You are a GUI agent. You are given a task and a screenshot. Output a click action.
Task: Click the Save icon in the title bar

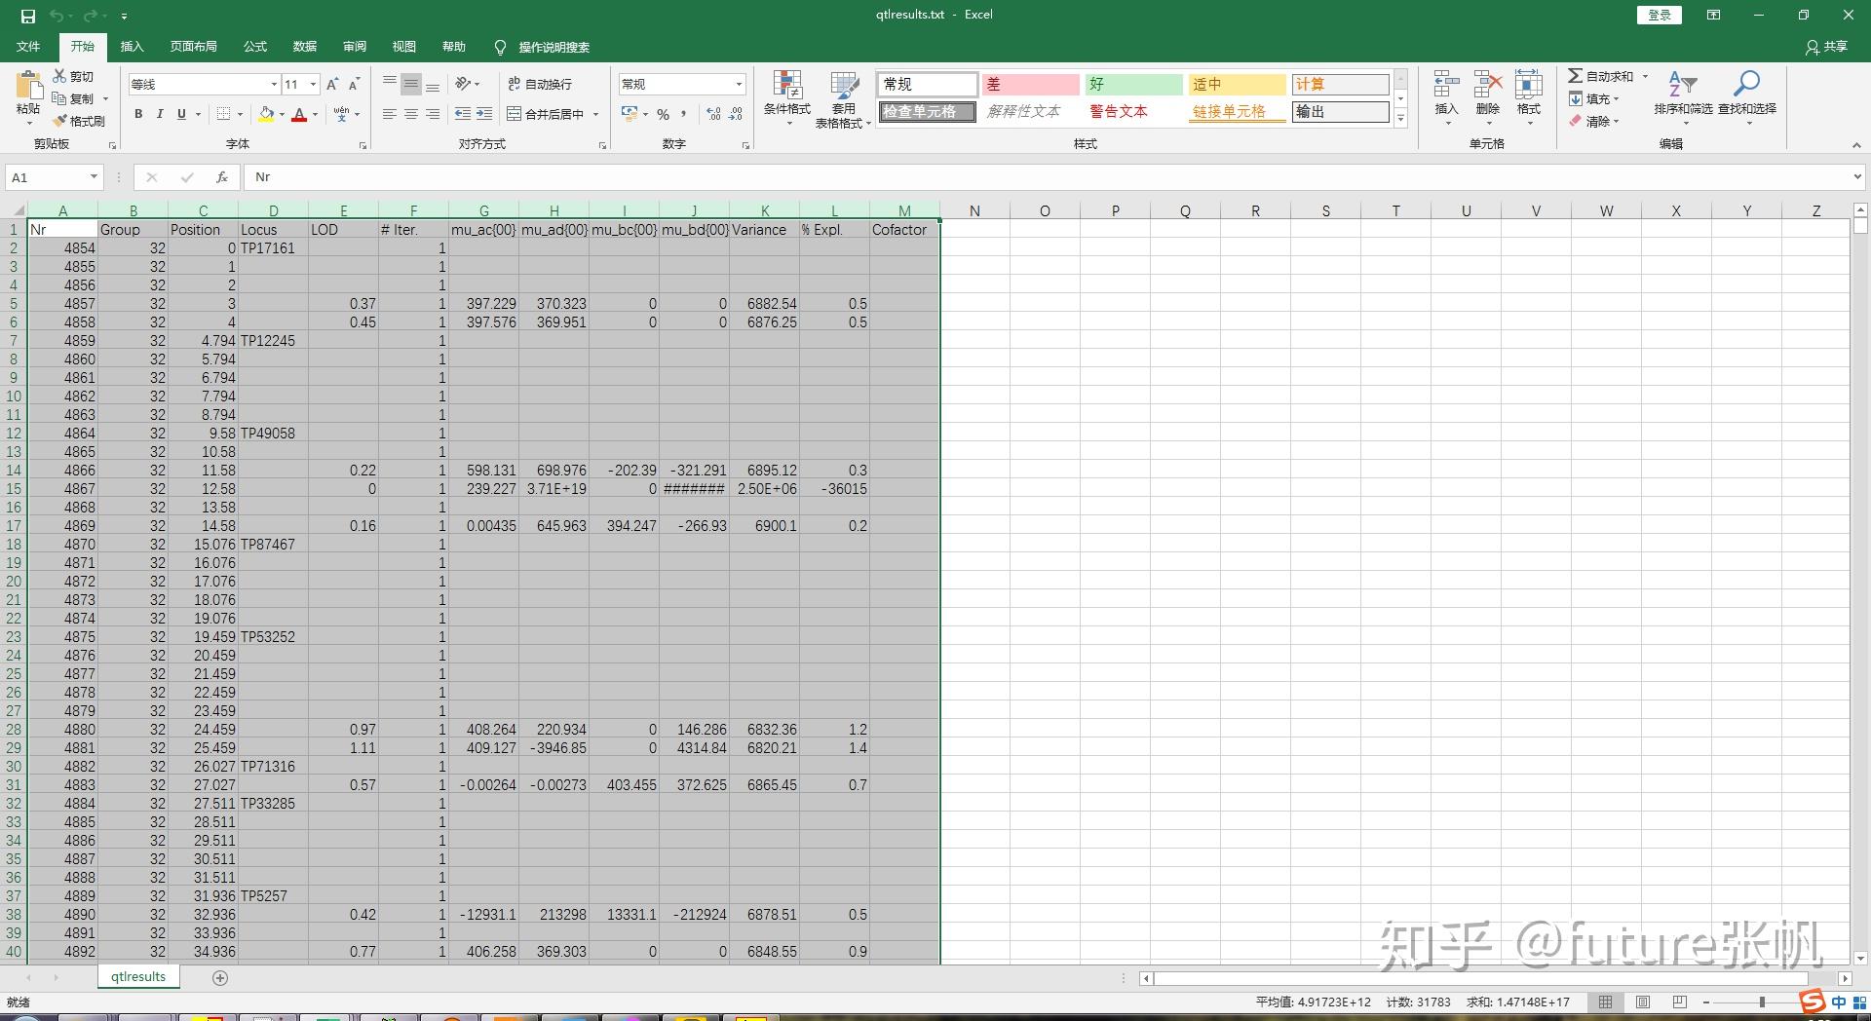pos(28,16)
